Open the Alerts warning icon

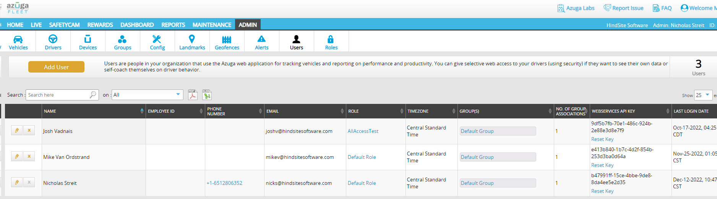pos(261,39)
